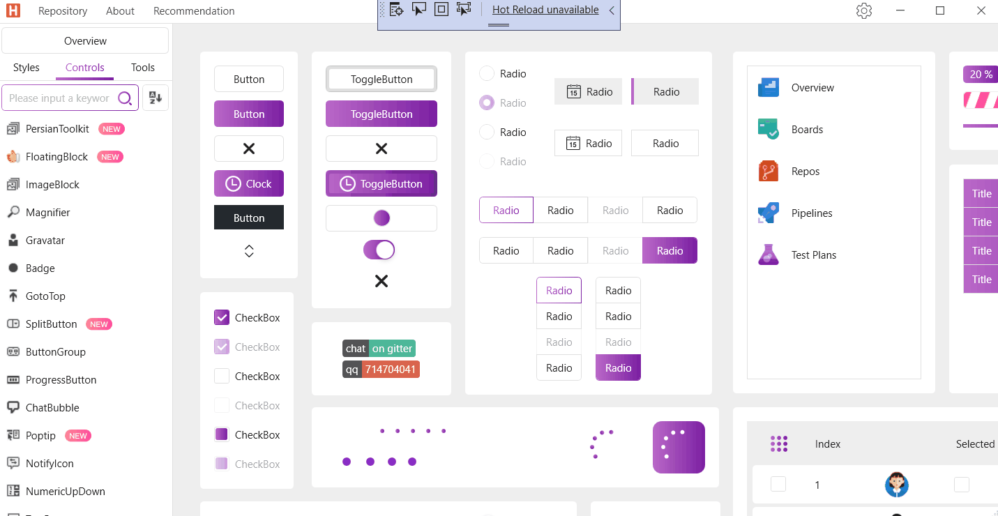
Task: Switch off the purple toggle switch
Action: (x=379, y=250)
